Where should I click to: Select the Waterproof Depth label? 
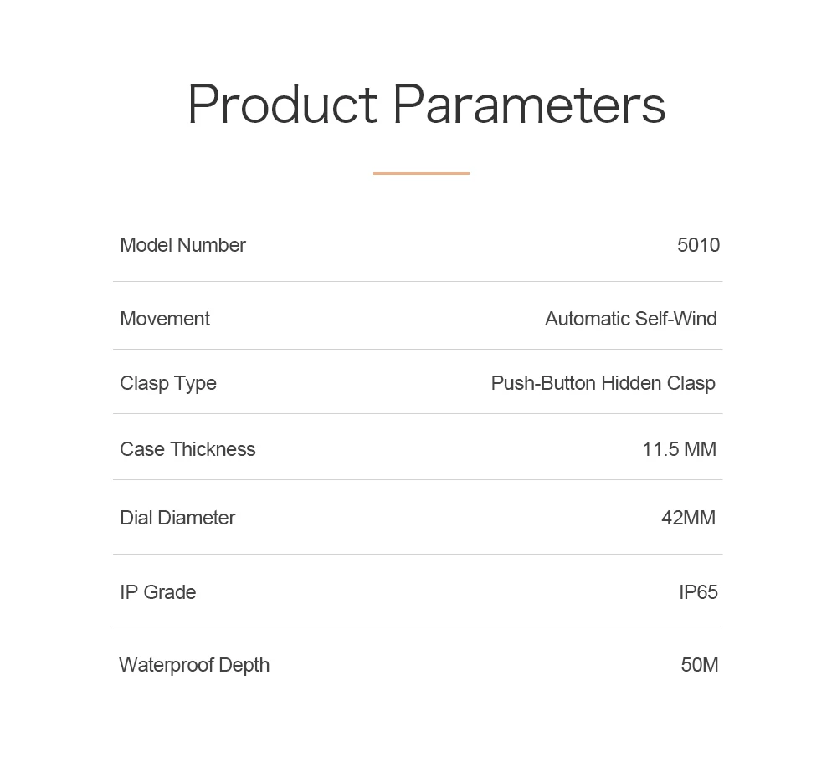click(194, 666)
